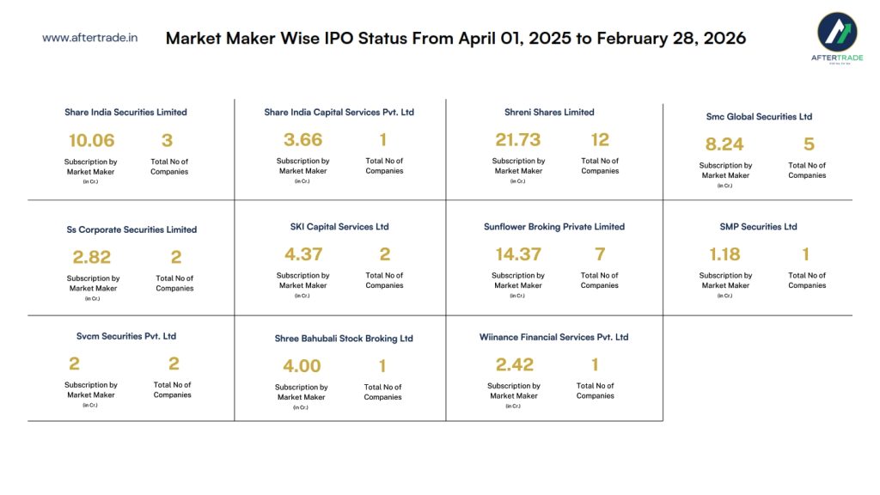
Task: Click the Smc Global Securities Ltd heading
Action: coord(758,117)
